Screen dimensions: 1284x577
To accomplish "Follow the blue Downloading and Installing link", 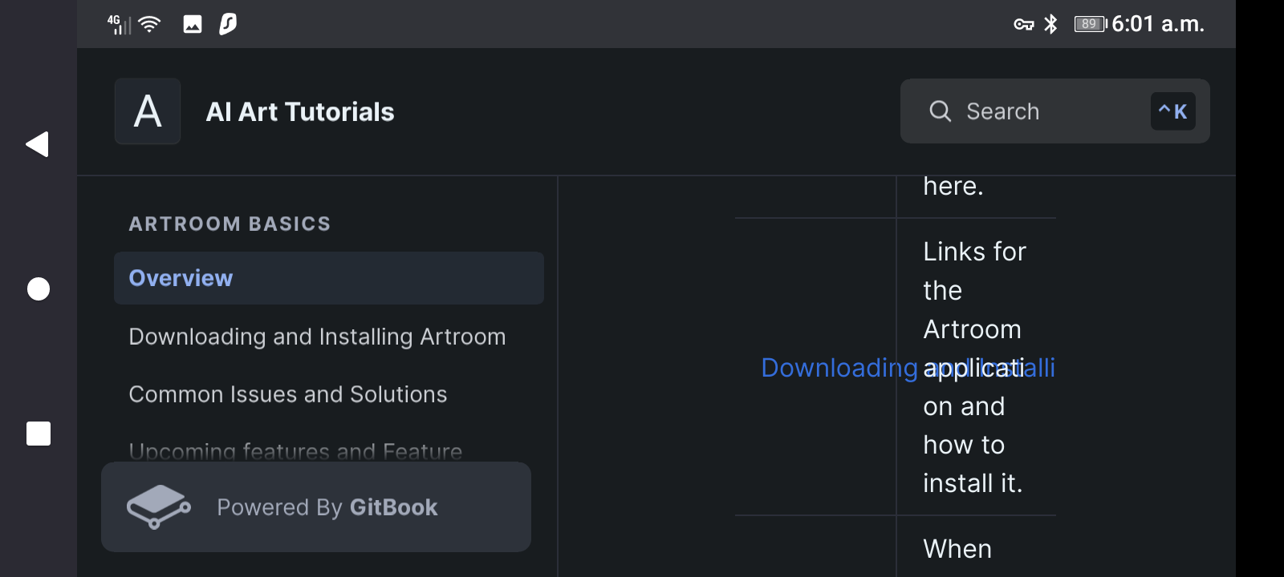I will click(908, 367).
